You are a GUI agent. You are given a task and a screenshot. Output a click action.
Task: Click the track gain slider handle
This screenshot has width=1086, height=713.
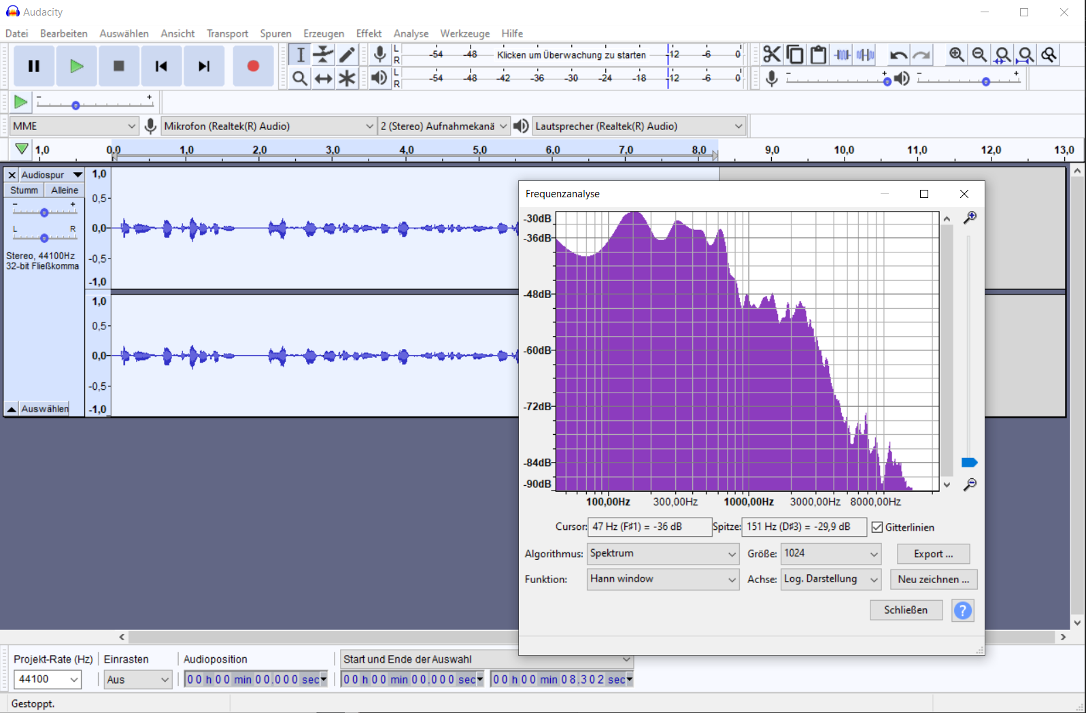(x=44, y=212)
